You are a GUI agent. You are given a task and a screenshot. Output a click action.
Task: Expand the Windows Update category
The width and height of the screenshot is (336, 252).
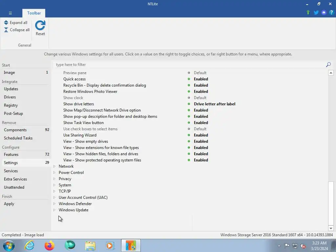tap(54, 210)
